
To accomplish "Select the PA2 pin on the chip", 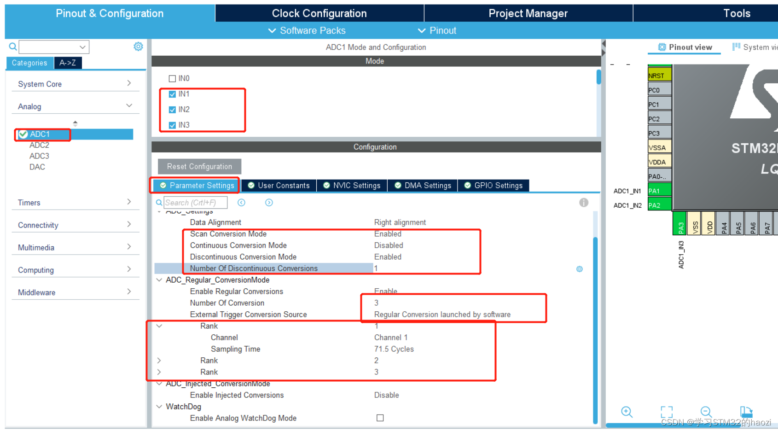I will pyautogui.click(x=659, y=205).
